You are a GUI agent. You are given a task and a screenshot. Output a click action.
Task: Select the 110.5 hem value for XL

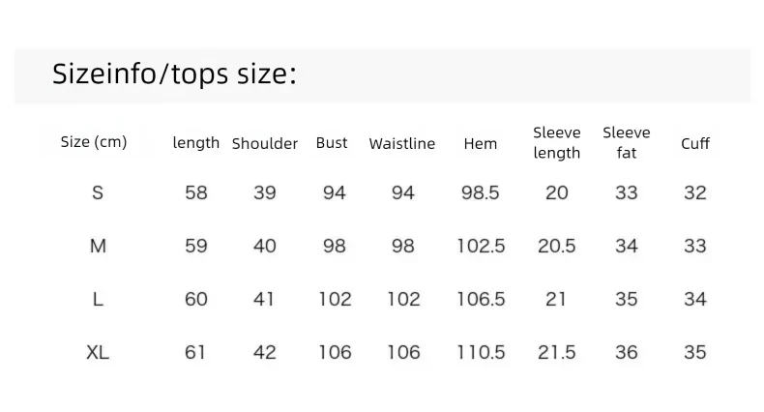pyautogui.click(x=481, y=352)
